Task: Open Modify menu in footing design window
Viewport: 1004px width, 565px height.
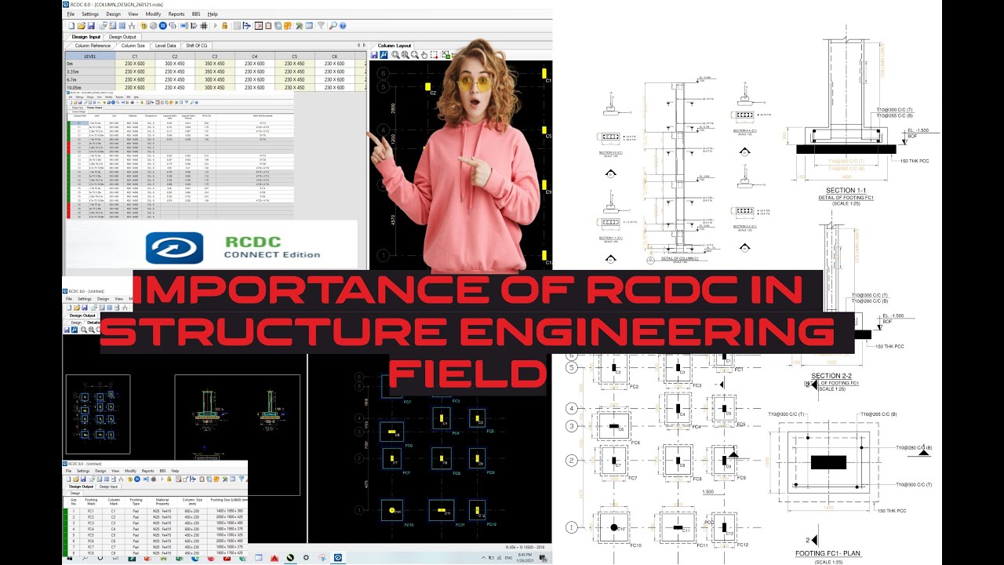Action: (130, 471)
